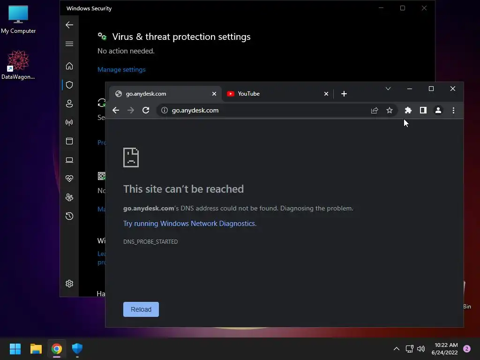
Task: Open Protection history sidebar icon
Action: coord(69,216)
